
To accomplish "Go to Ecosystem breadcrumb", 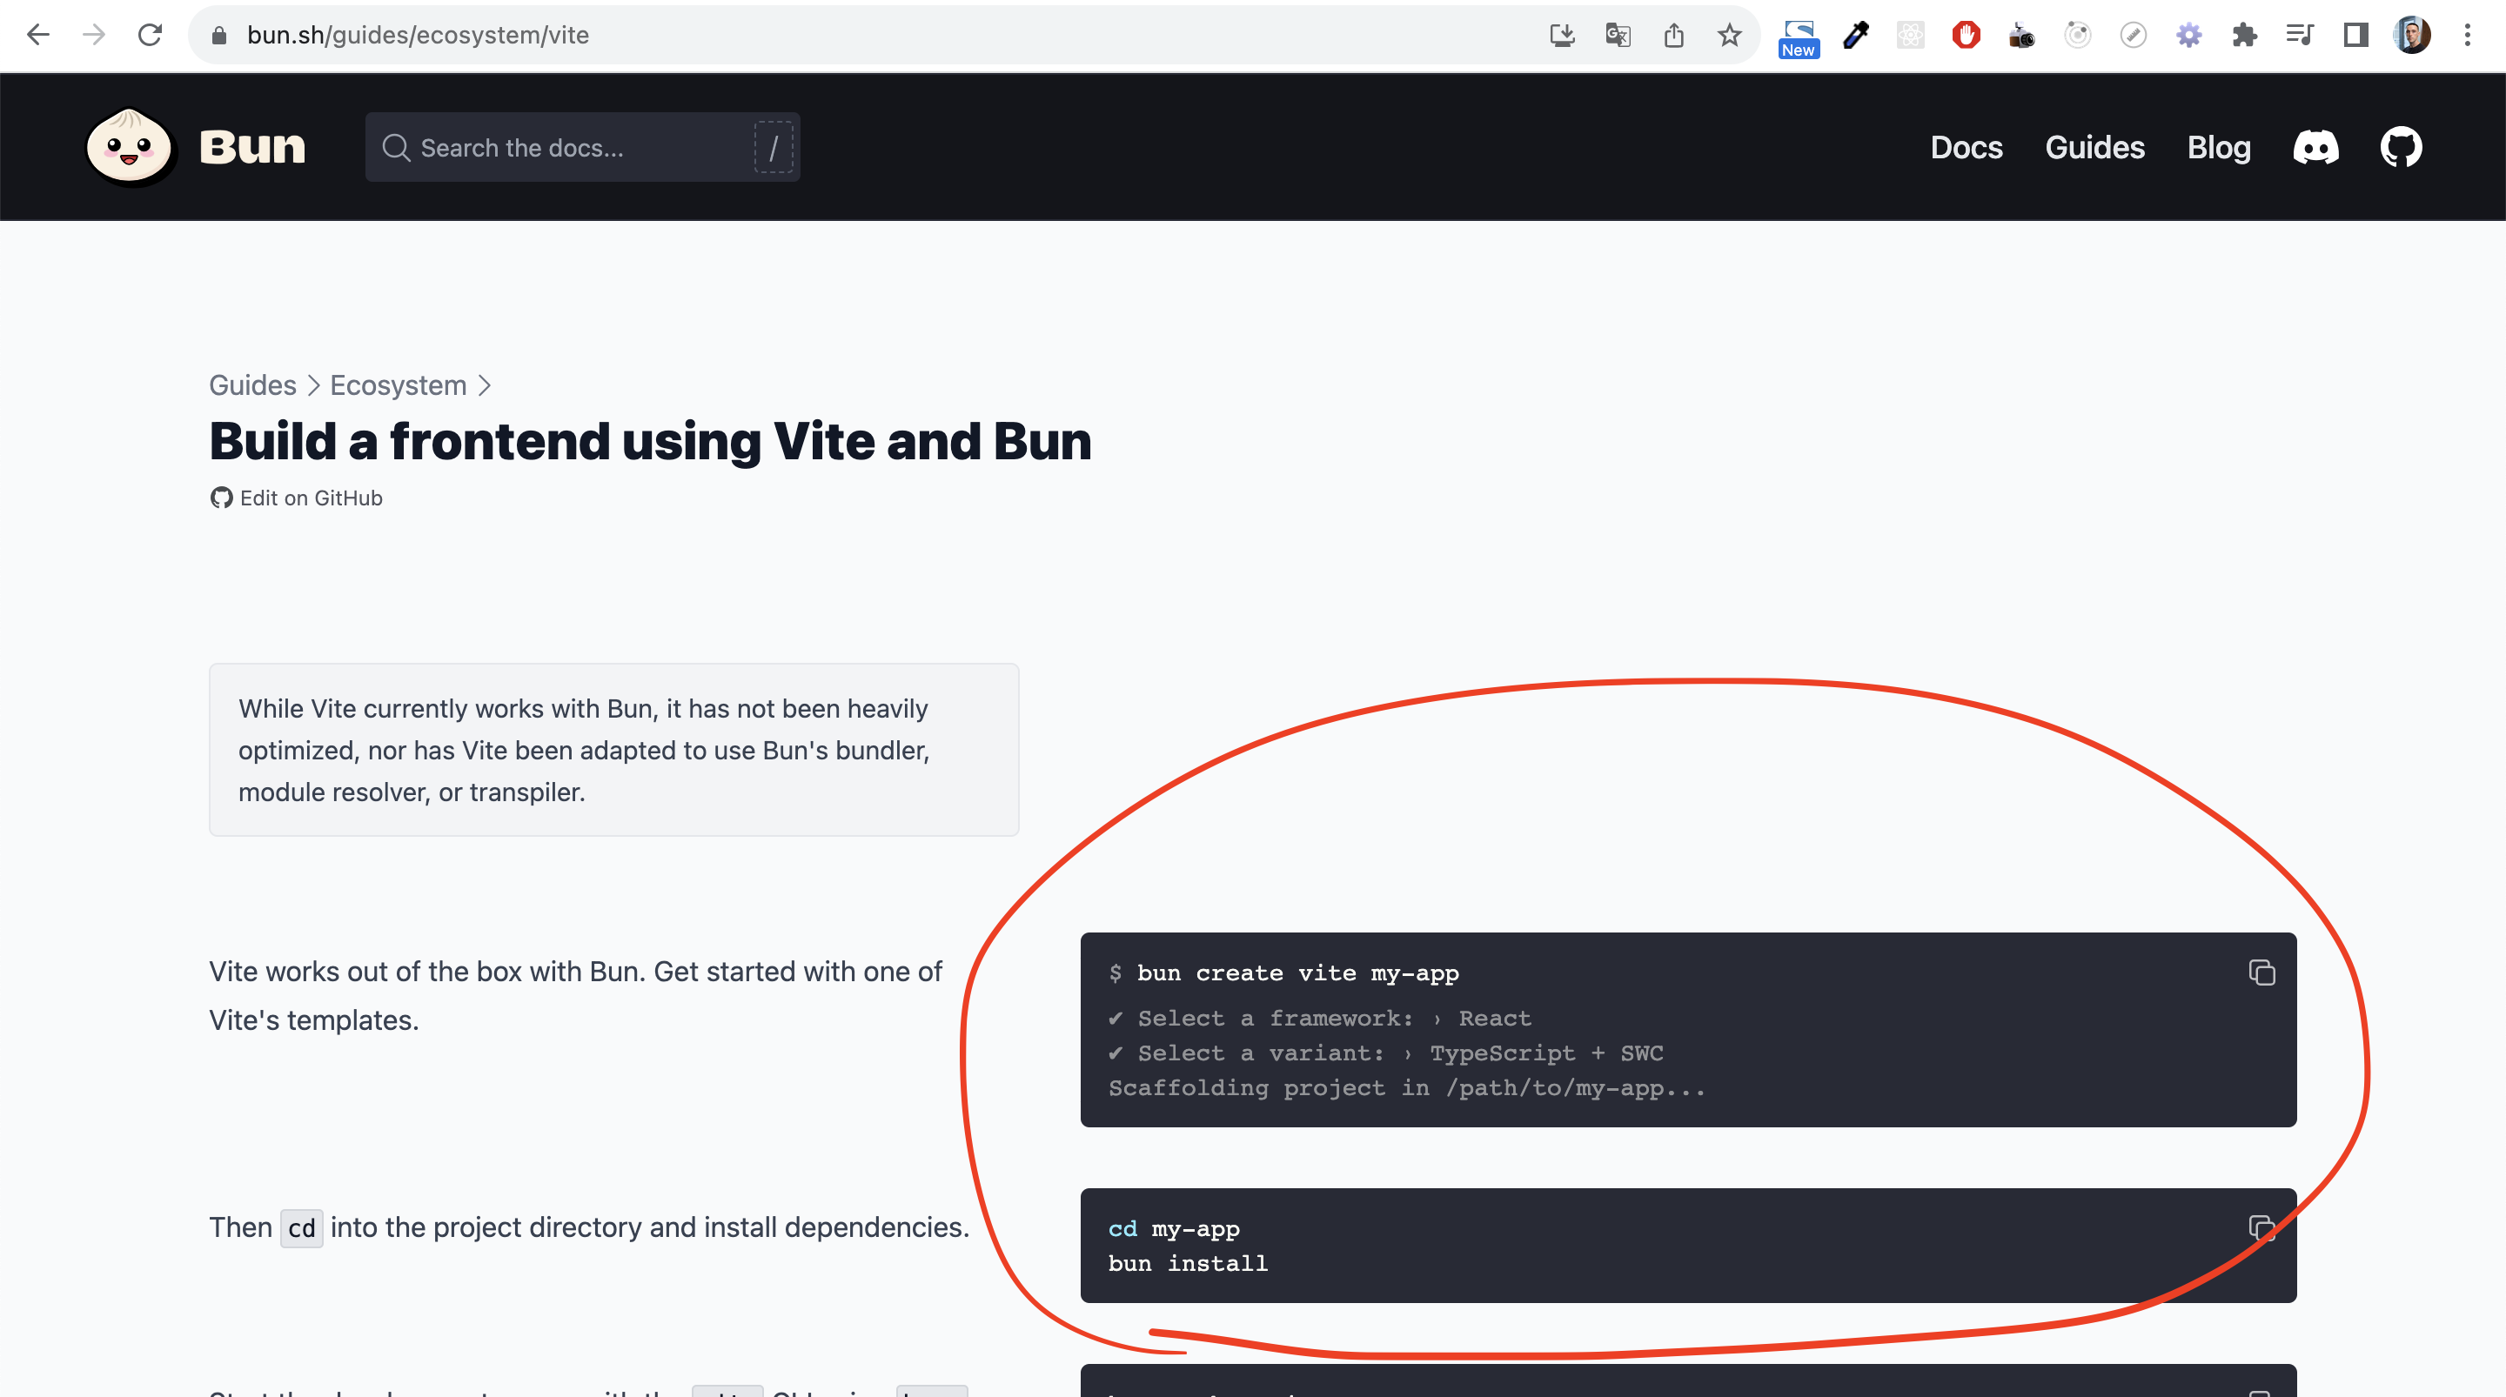I will pyautogui.click(x=398, y=385).
